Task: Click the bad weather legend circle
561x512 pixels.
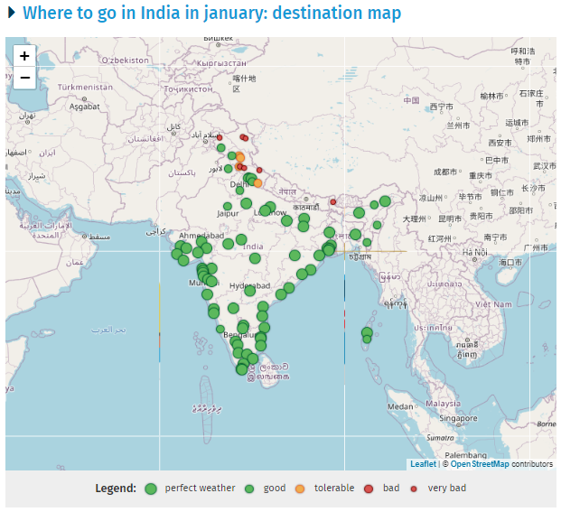Action: [x=369, y=489]
